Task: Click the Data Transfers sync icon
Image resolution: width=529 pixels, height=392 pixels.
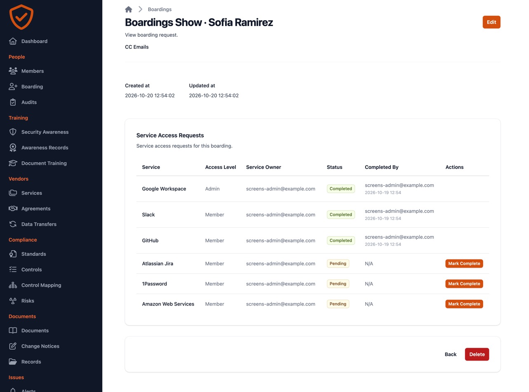Action: coord(13,224)
